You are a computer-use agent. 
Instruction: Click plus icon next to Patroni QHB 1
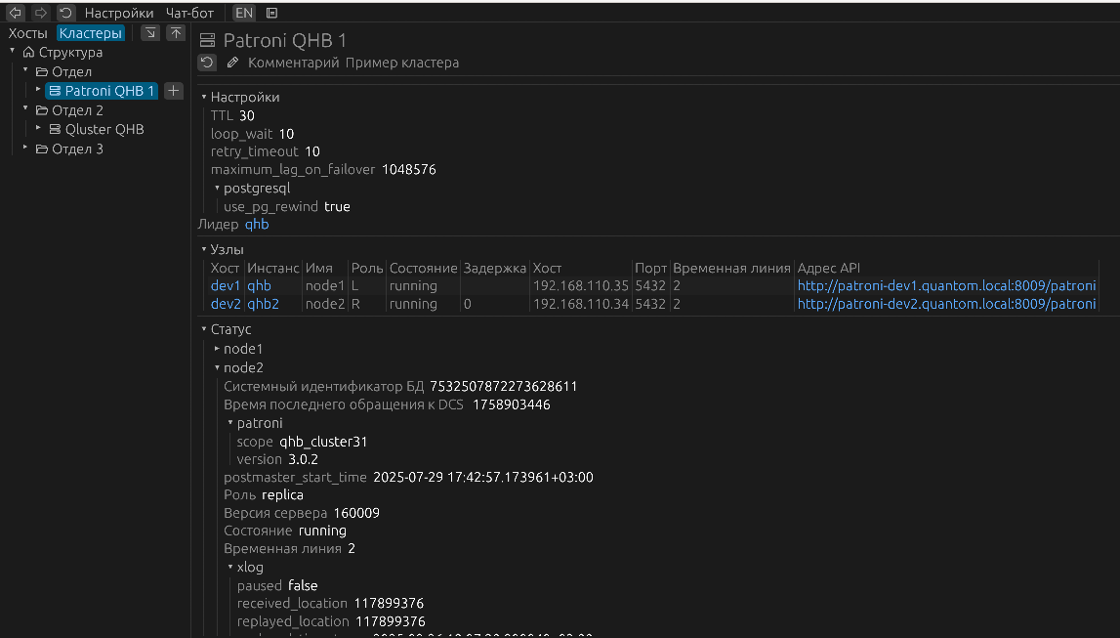tap(173, 91)
